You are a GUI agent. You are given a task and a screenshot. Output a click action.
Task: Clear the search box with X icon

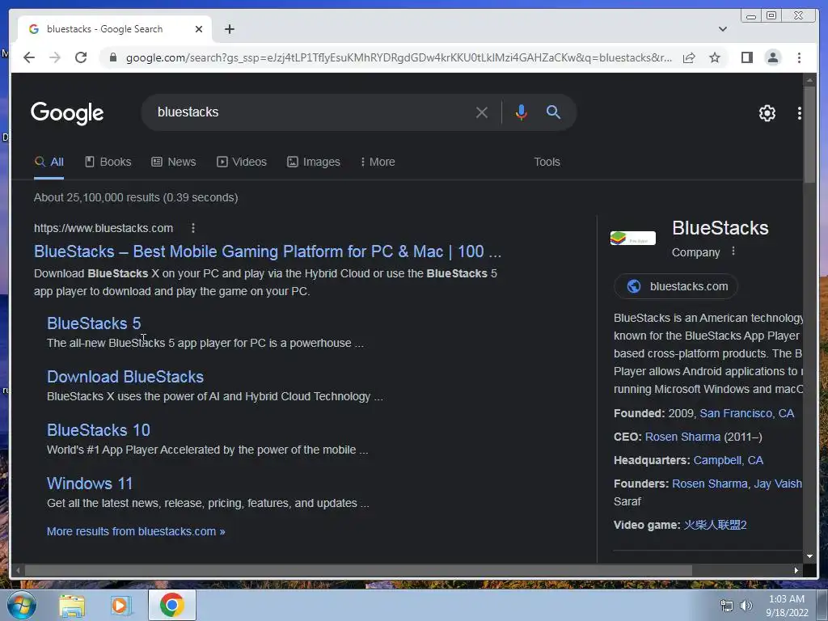point(481,112)
